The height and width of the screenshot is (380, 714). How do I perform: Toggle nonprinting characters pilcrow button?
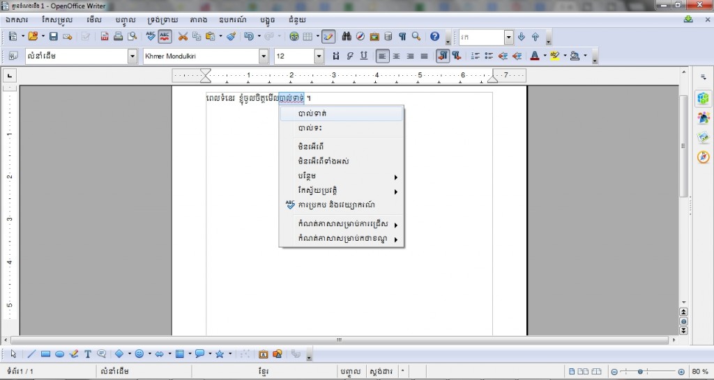(402, 37)
